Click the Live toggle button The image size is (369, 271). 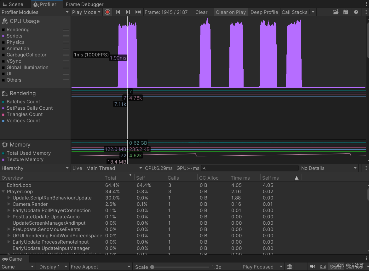[77, 168]
